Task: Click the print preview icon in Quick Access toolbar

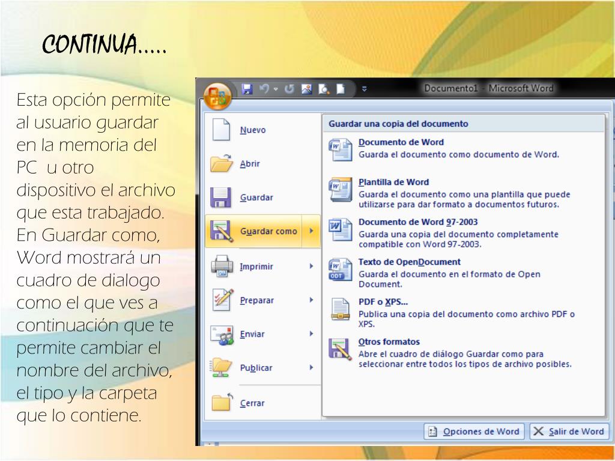Action: coord(324,89)
